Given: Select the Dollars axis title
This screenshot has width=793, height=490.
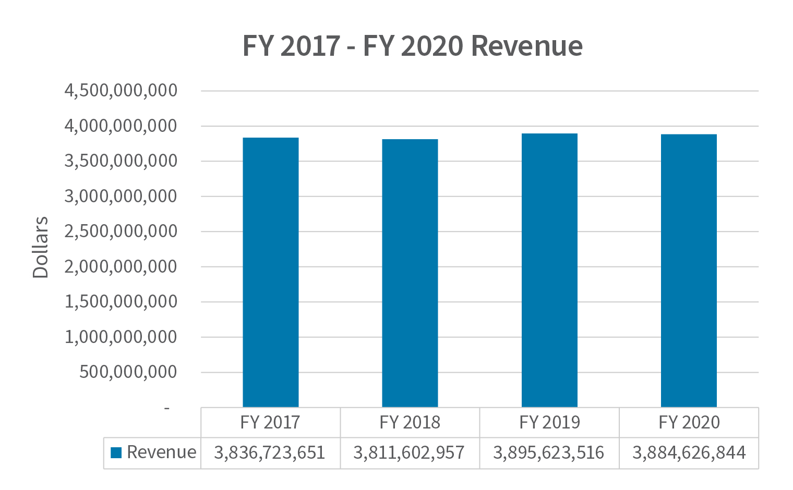Looking at the screenshot, I should point(41,248).
